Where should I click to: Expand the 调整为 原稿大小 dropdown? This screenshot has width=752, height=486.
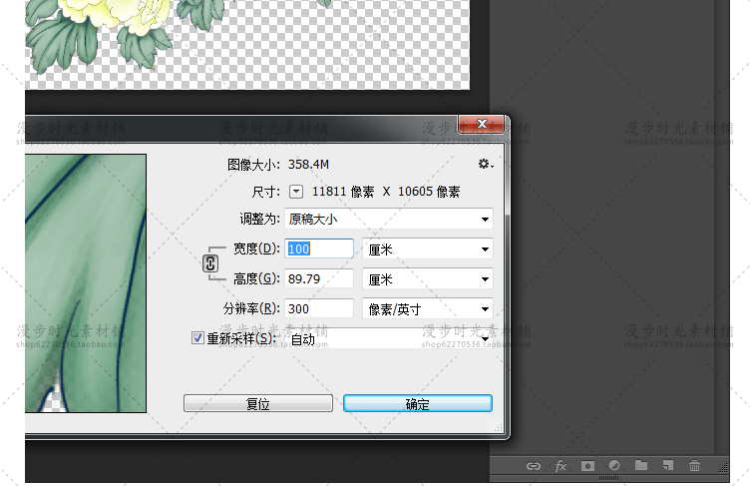pos(389,219)
